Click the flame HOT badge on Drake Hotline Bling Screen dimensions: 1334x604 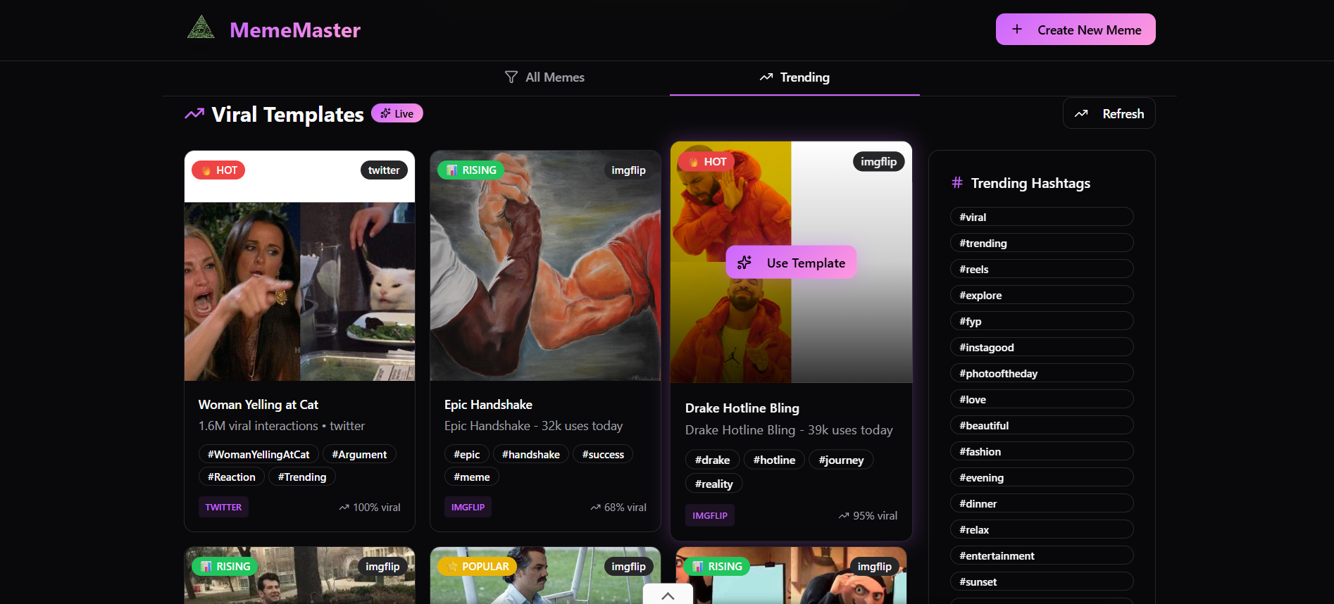pos(706,162)
